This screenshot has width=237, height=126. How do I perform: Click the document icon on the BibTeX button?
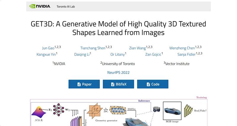113,84
